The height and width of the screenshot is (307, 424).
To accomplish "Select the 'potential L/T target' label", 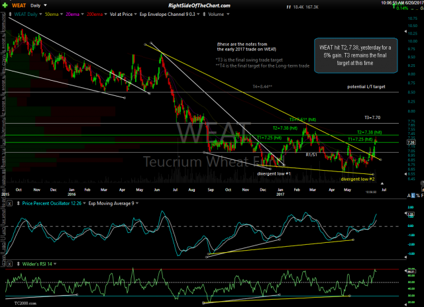I will click(366, 87).
